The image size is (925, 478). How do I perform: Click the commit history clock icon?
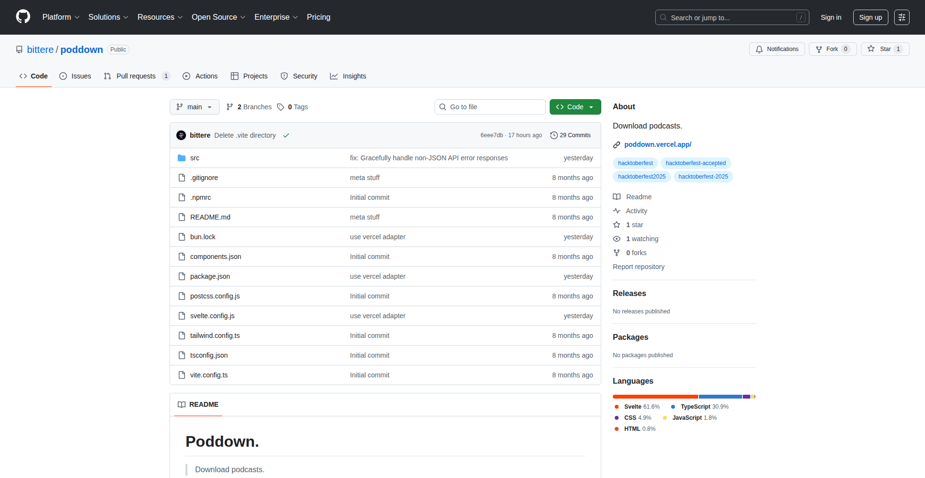pyautogui.click(x=554, y=135)
